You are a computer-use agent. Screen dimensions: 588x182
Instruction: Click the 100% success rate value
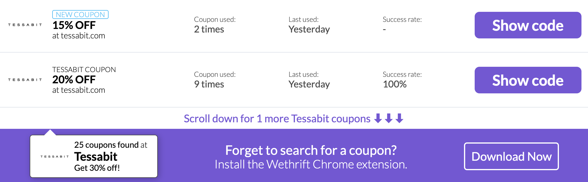pyautogui.click(x=395, y=84)
